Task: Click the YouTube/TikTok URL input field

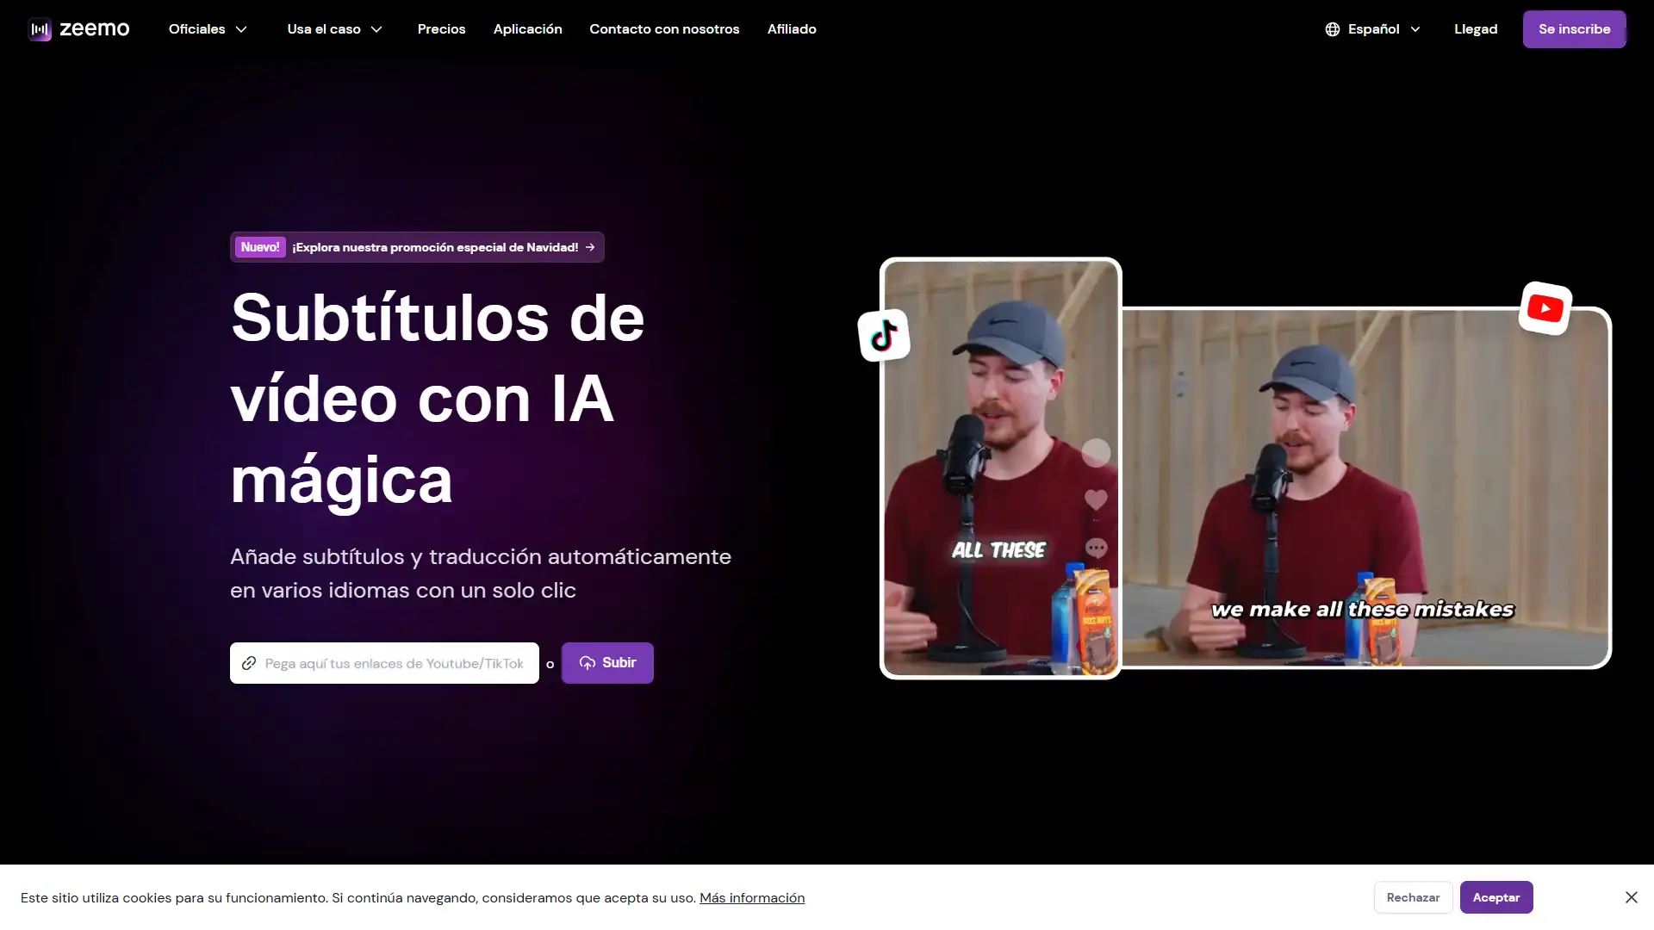Action: point(384,663)
